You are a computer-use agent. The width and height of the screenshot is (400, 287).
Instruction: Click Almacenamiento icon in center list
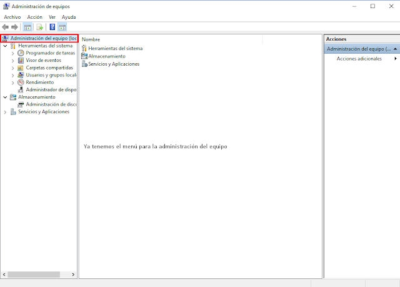click(x=84, y=56)
